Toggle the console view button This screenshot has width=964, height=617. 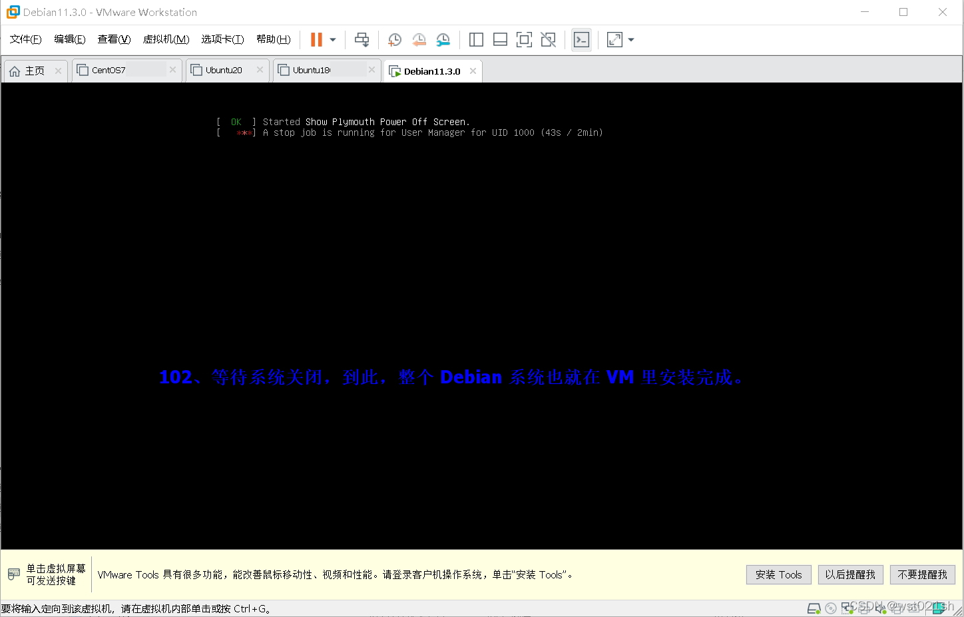click(x=581, y=40)
